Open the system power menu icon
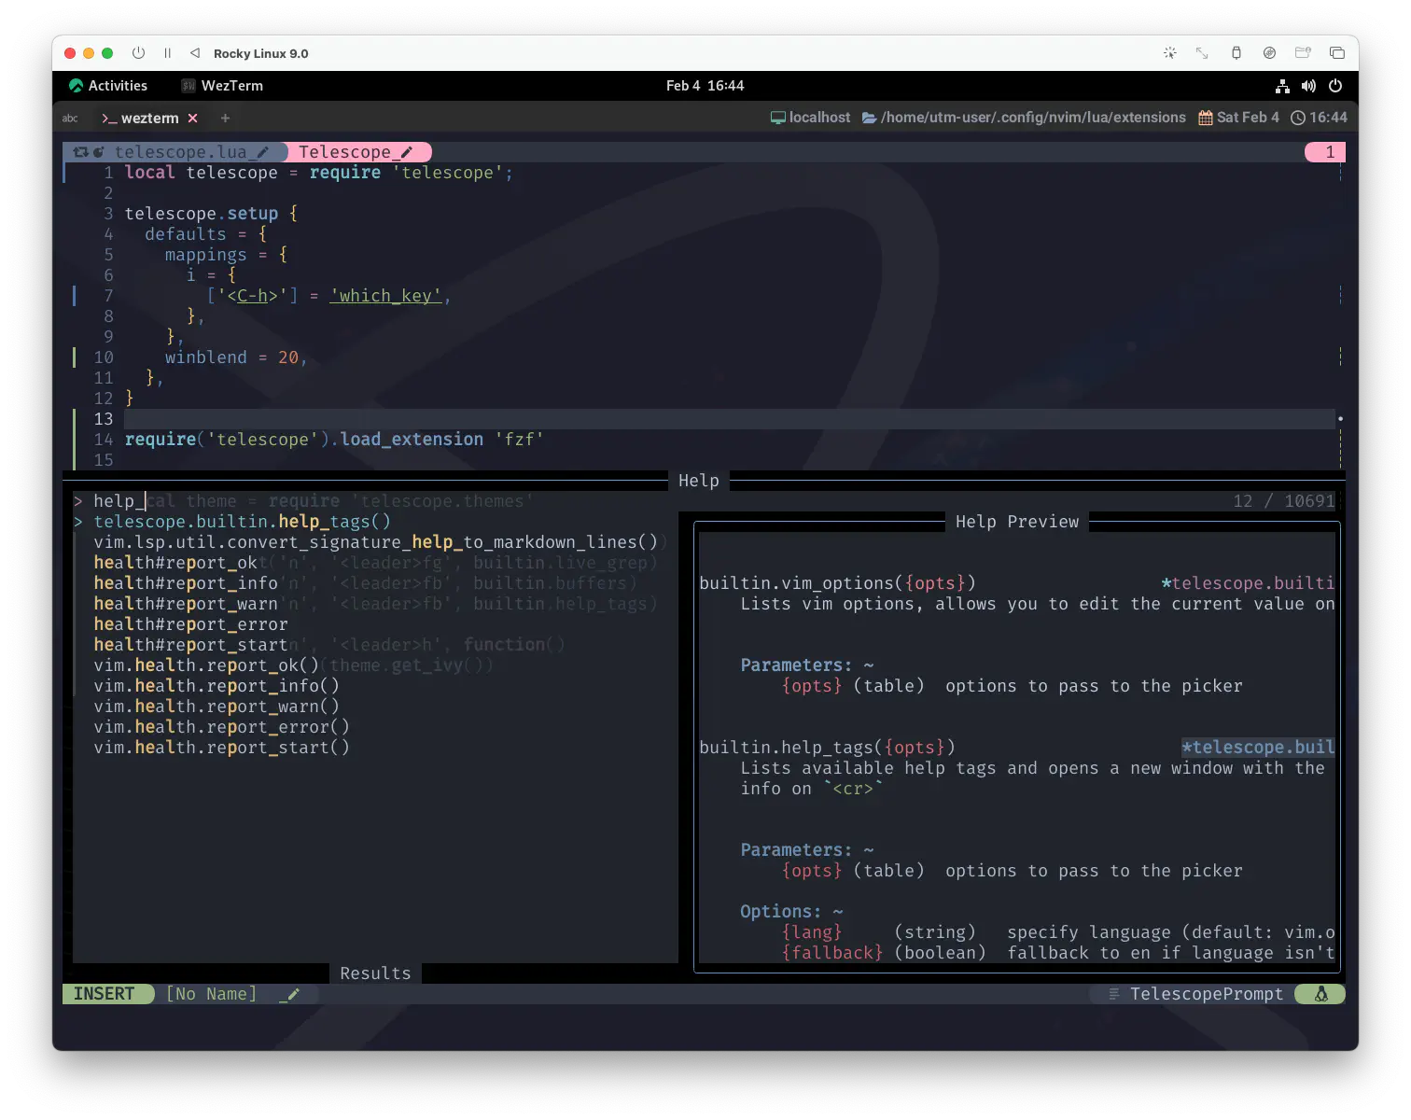The height and width of the screenshot is (1120, 1411). point(1335,86)
